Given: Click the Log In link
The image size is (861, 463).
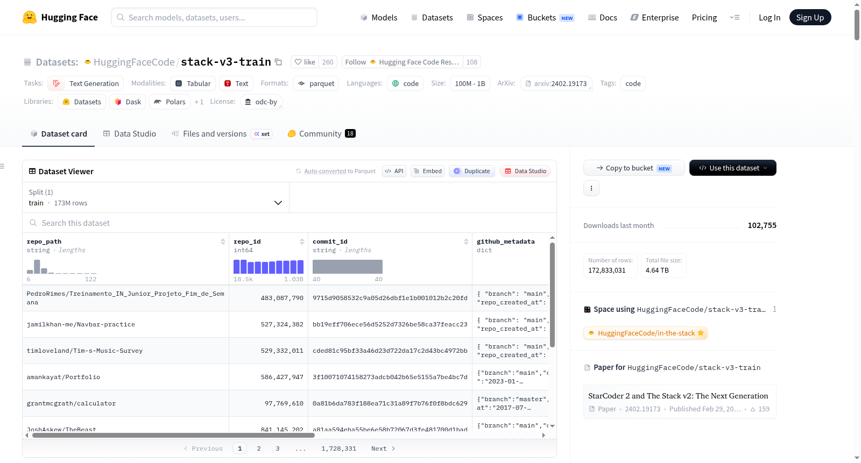Looking at the screenshot, I should (770, 17).
